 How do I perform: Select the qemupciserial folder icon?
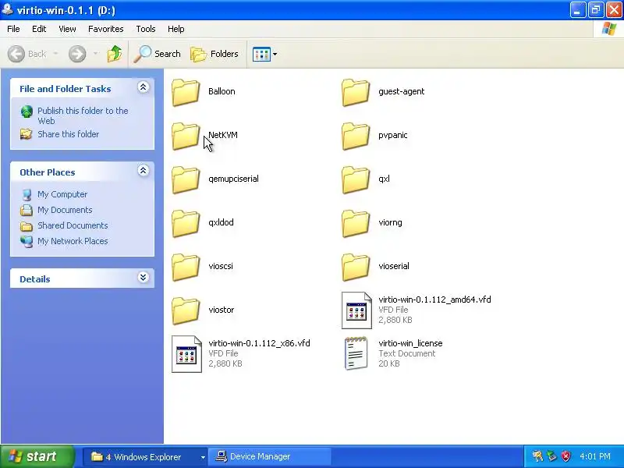(186, 180)
